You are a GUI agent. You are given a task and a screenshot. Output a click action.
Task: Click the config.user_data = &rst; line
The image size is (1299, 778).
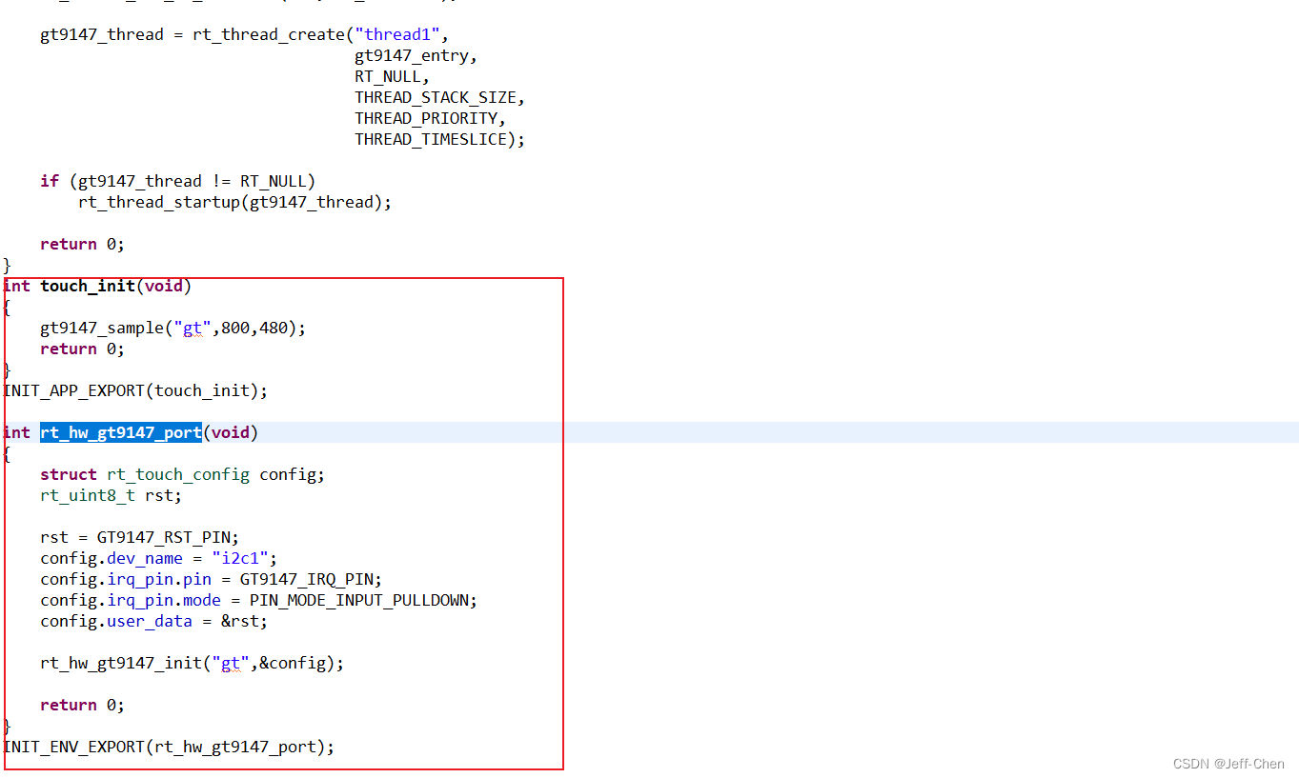(154, 621)
